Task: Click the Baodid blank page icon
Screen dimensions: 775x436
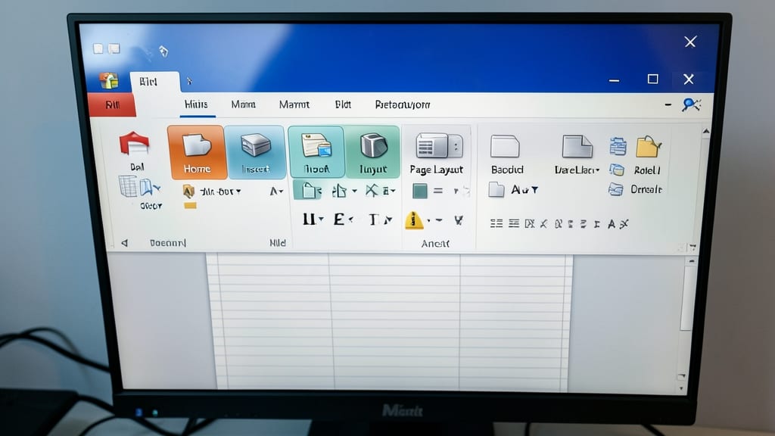Action: click(x=505, y=147)
